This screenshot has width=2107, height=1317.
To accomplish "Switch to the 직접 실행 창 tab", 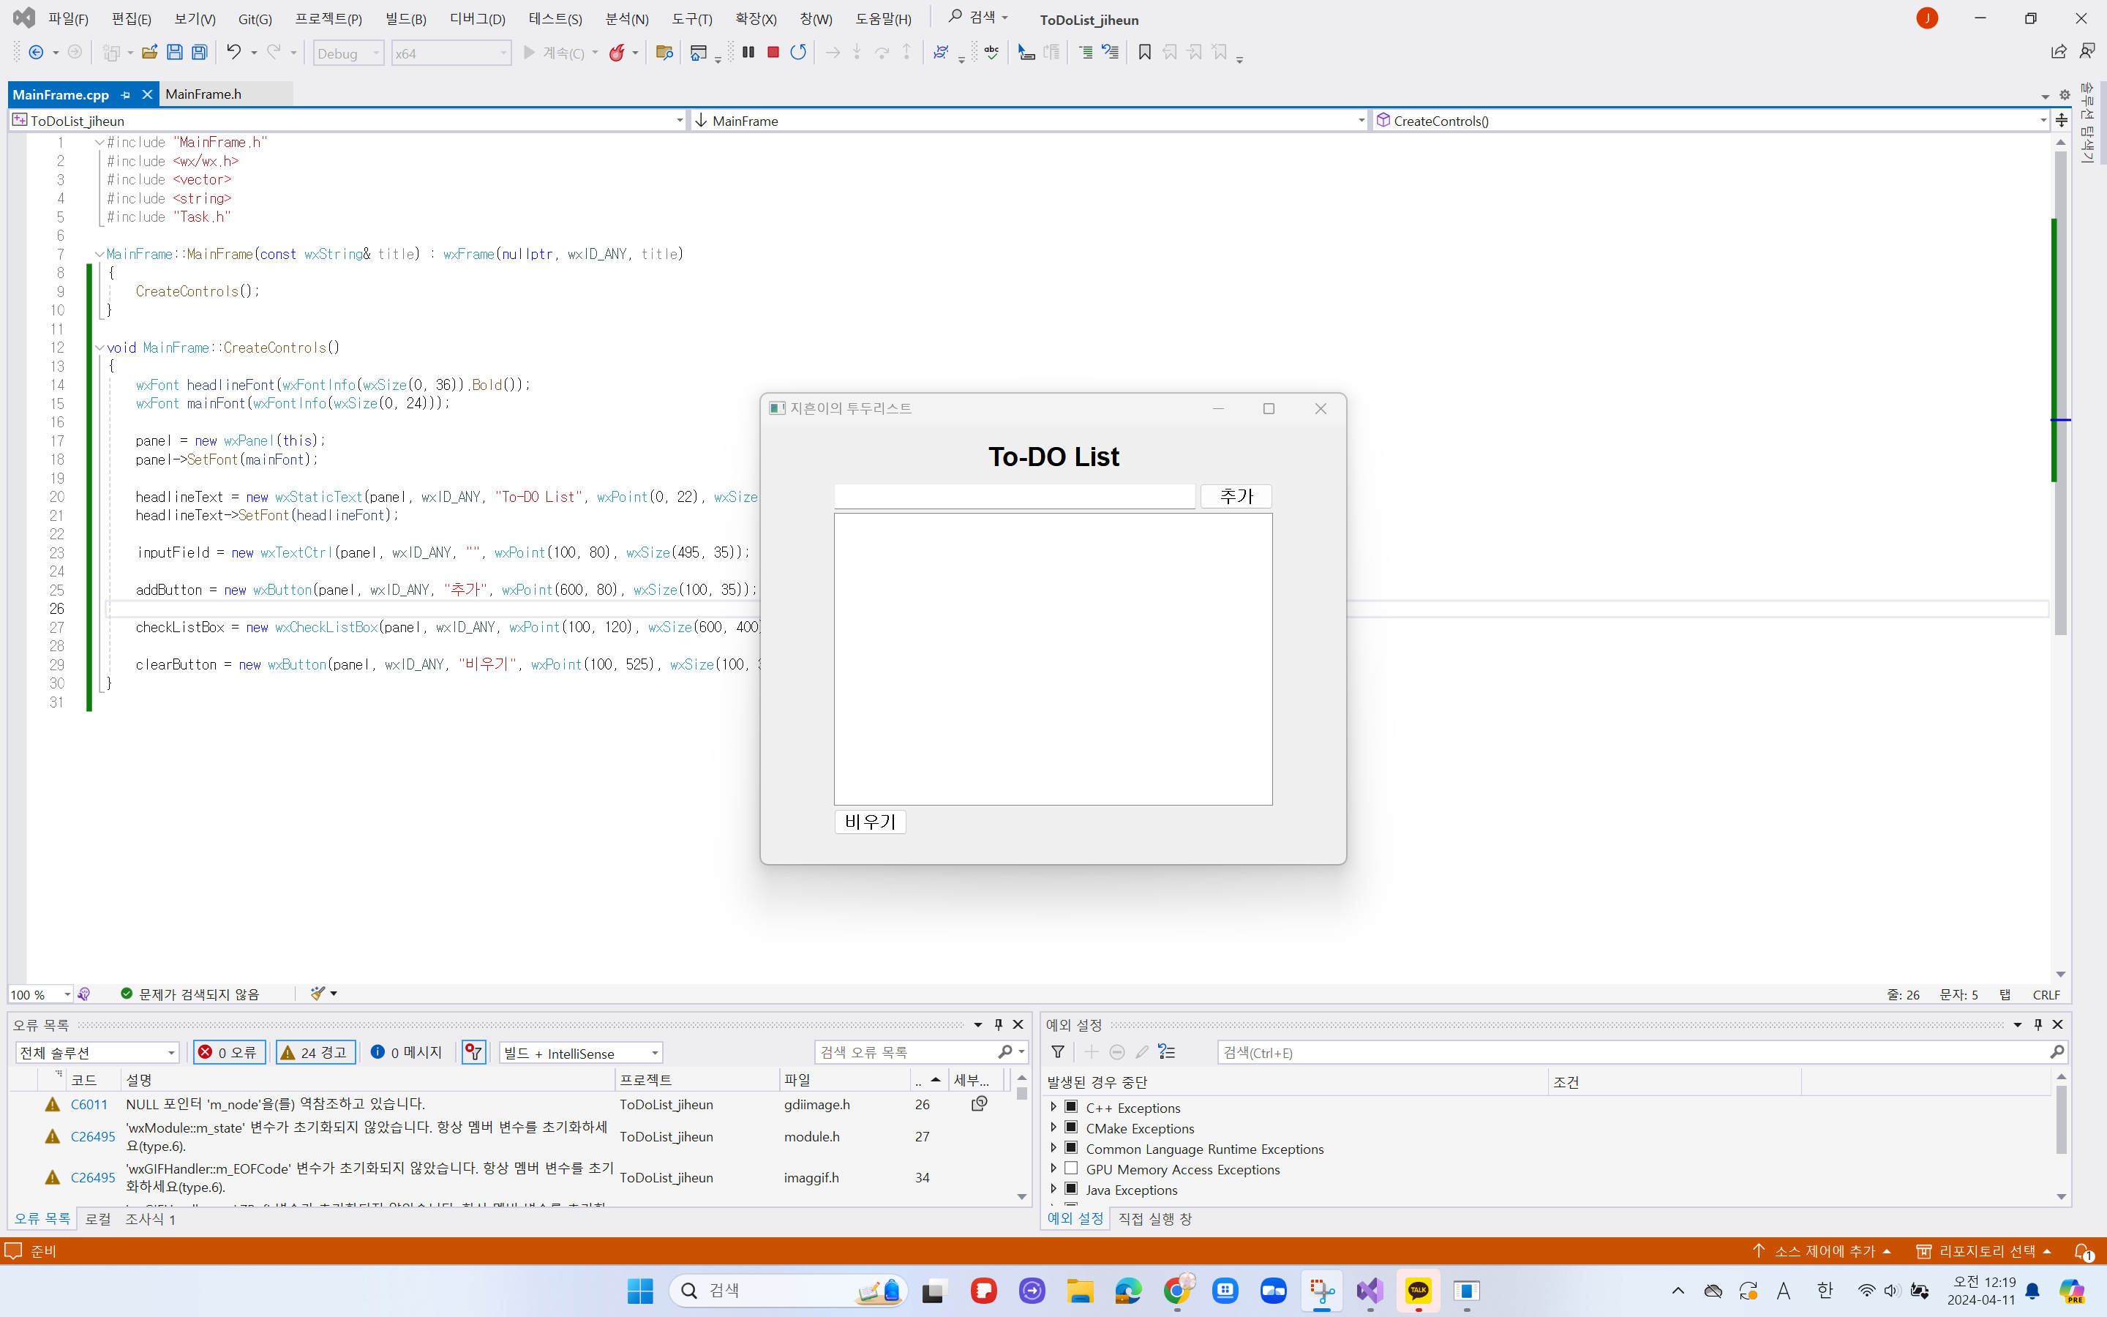I will click(x=1154, y=1218).
